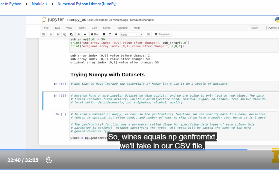Move selected cell down arrow
The width and height of the screenshot is (279, 170).
click(x=85, y=34)
